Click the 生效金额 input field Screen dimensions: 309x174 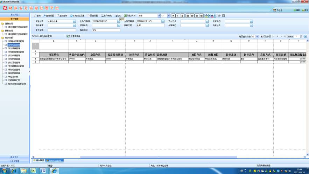tap(62, 30)
